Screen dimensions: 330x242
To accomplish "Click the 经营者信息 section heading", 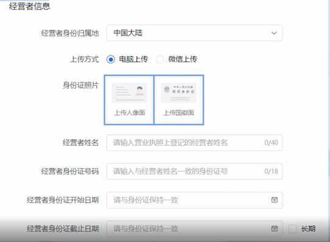I will point(29,6).
